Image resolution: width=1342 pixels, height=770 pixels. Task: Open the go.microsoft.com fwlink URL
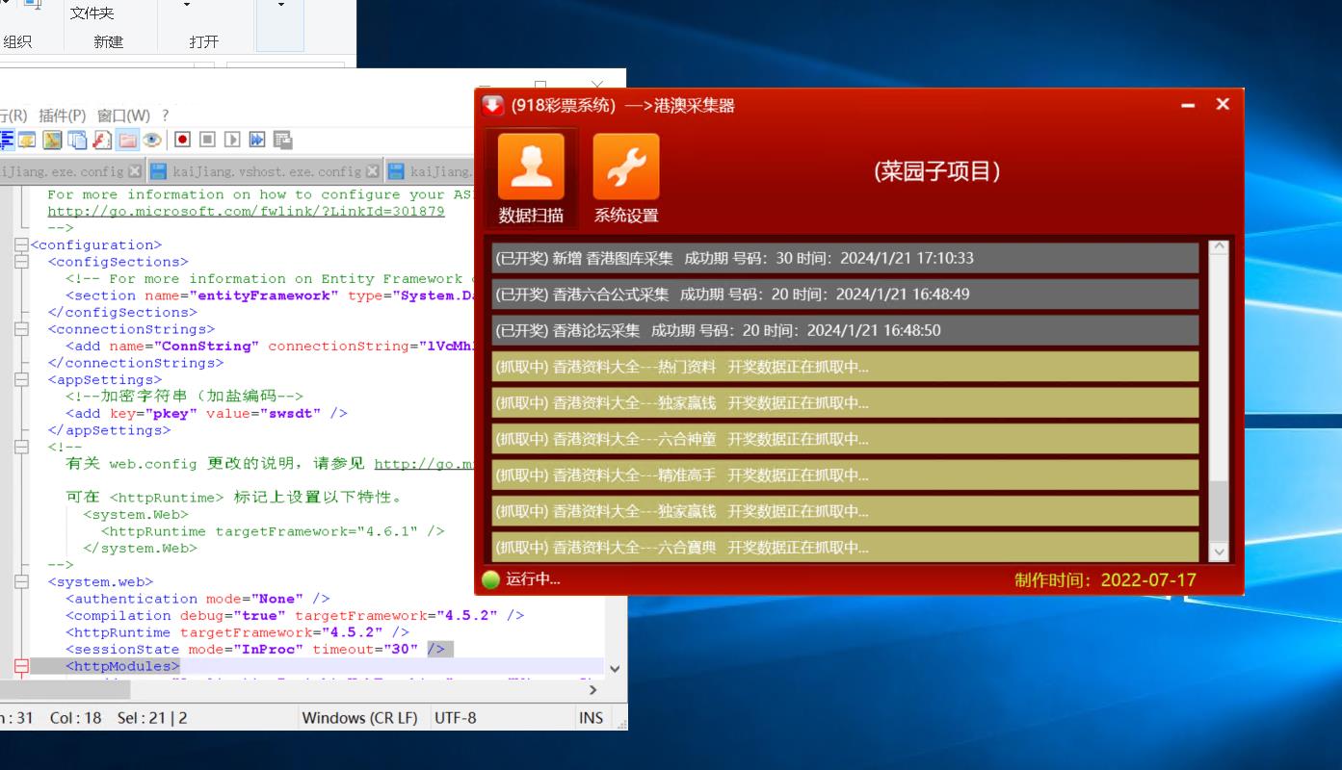point(246,211)
